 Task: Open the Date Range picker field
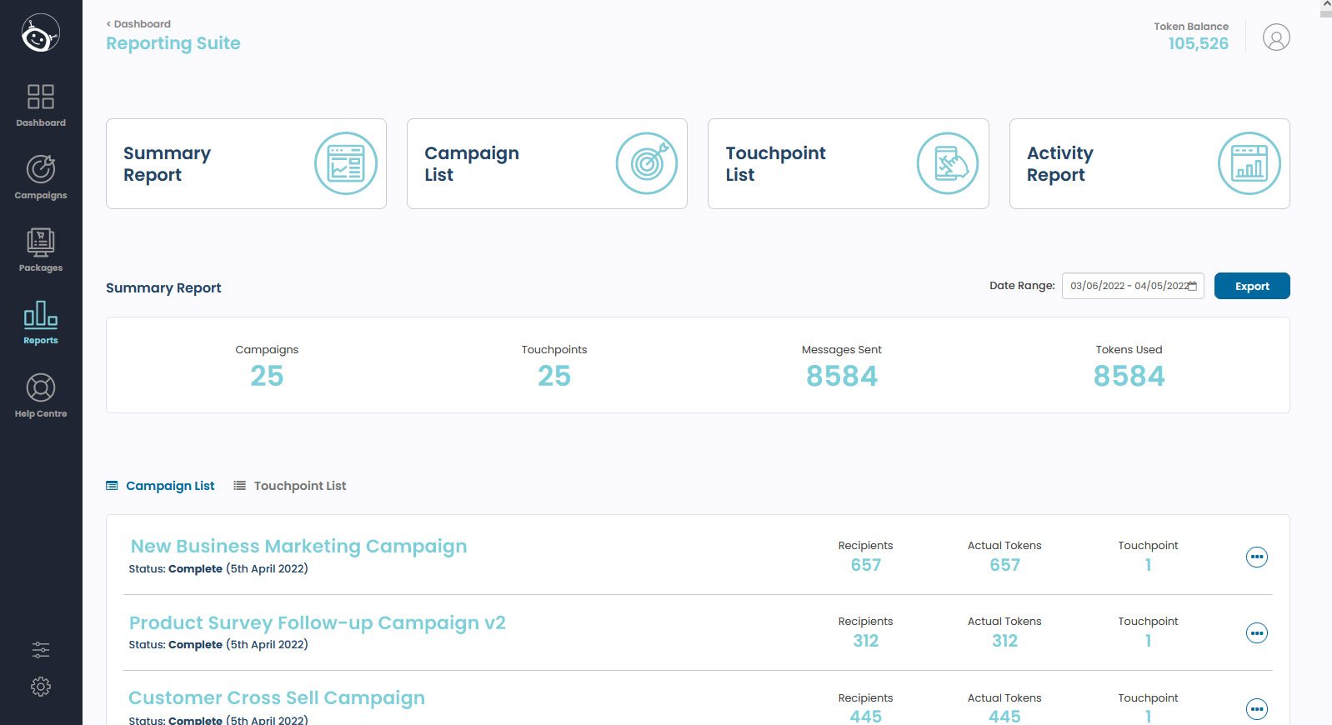[1132, 286]
